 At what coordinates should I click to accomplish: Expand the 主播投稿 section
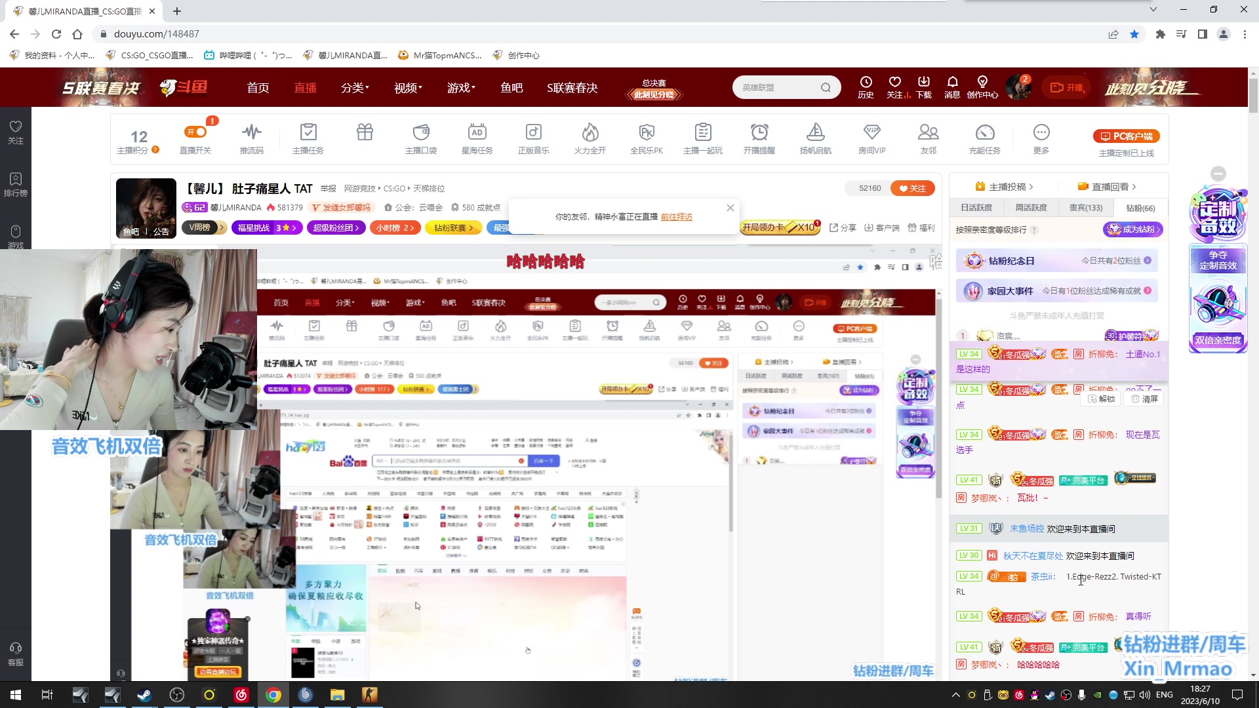click(x=1004, y=187)
